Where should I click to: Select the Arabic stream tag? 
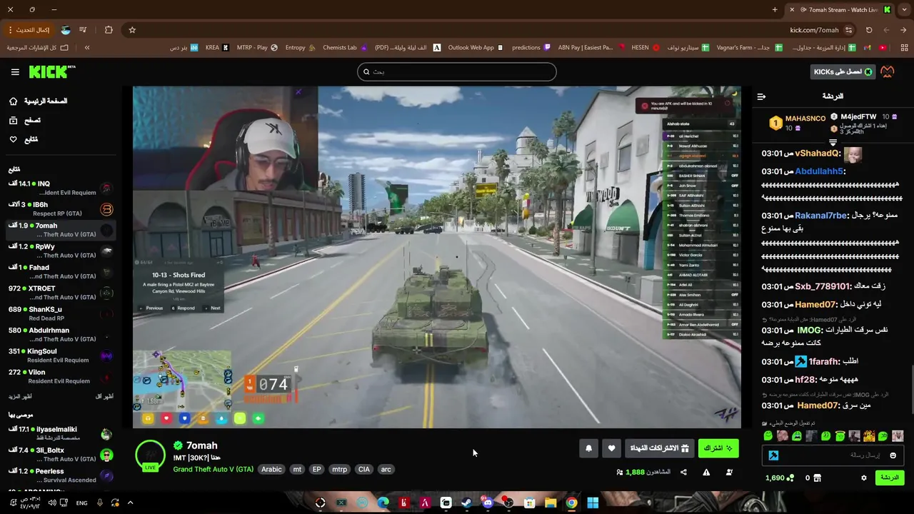click(x=271, y=469)
